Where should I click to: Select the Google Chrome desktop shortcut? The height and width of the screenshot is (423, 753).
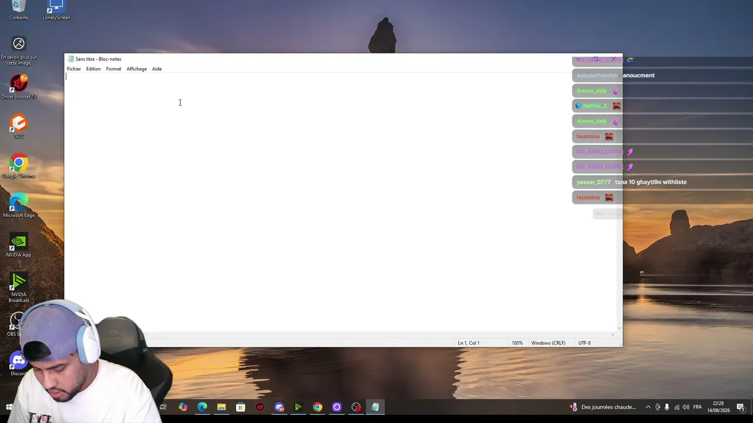[19, 167]
